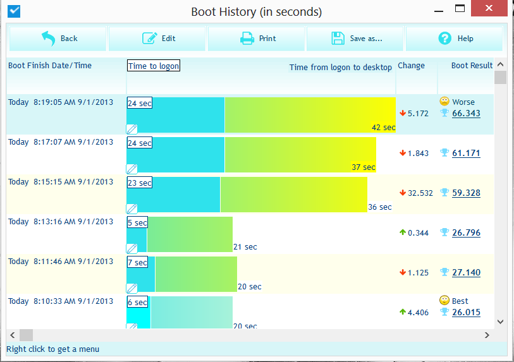Select the Time to logon header label
This screenshot has height=362, width=514.
coord(154,66)
